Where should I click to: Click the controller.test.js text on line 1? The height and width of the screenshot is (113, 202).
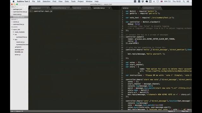(x=43, y=11)
